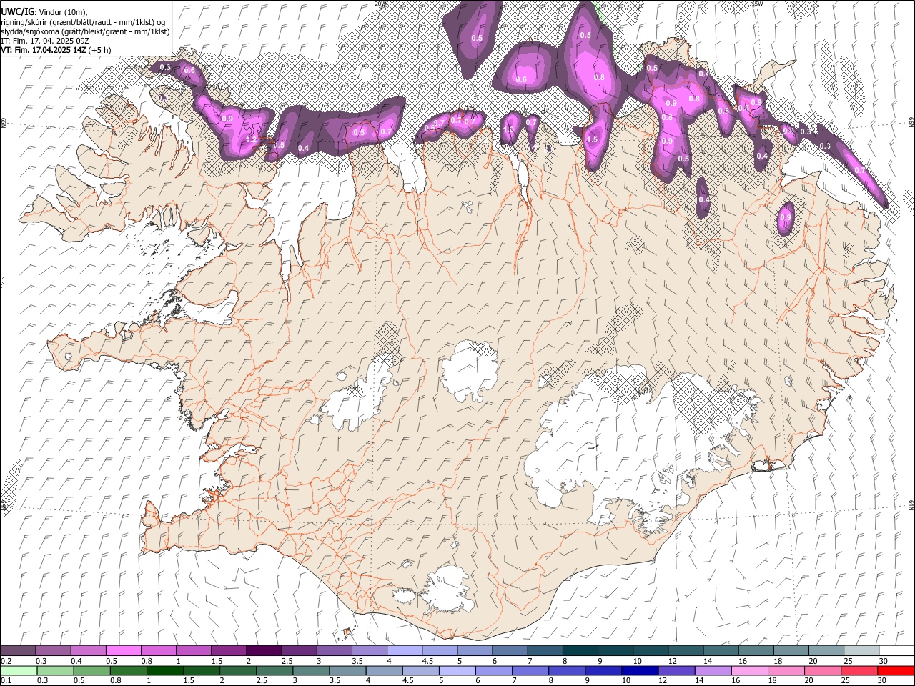The height and width of the screenshot is (686, 915).
Task: Select bottom-row pale green swatch between 0.1 and 0.3
Action: tap(19, 670)
